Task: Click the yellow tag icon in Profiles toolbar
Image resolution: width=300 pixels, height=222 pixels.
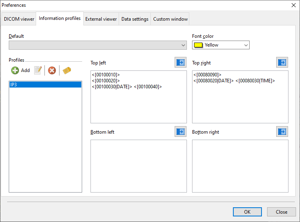Action: pos(67,70)
